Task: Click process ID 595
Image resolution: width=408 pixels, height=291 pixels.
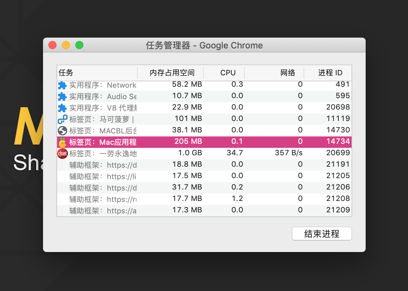Action: pos(343,96)
